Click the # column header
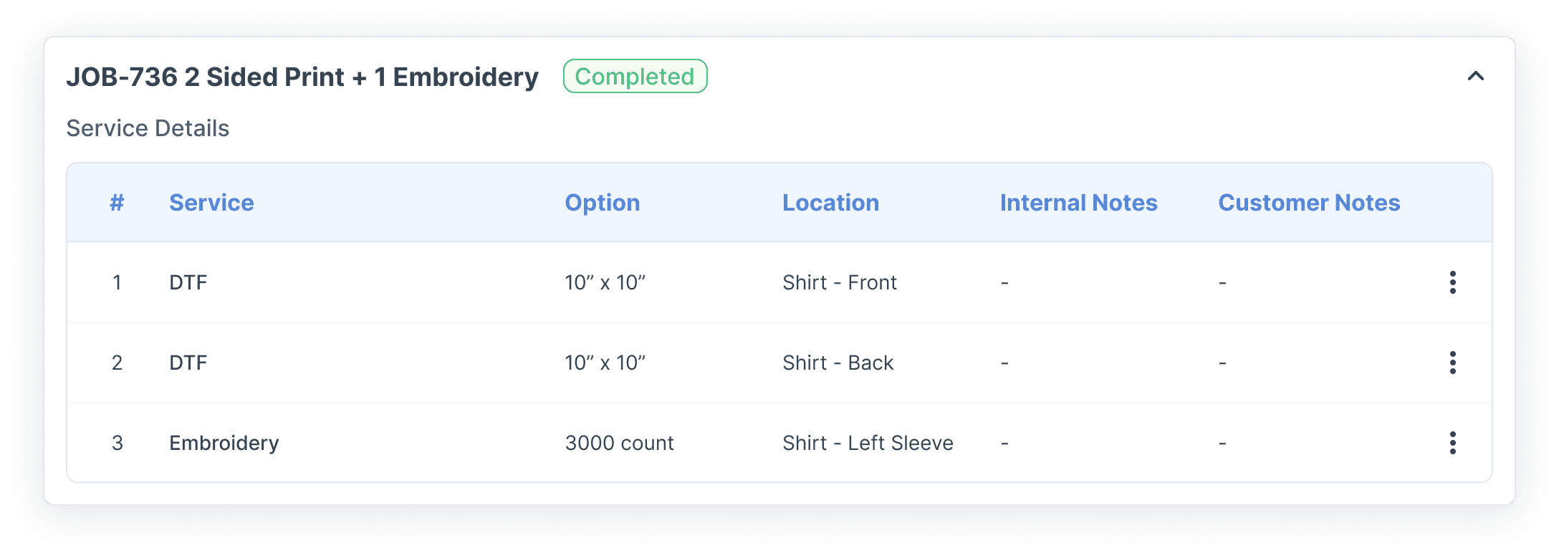Viewport: 1559px width, 556px height. (117, 203)
